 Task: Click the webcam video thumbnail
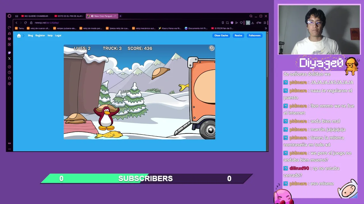(319, 29)
